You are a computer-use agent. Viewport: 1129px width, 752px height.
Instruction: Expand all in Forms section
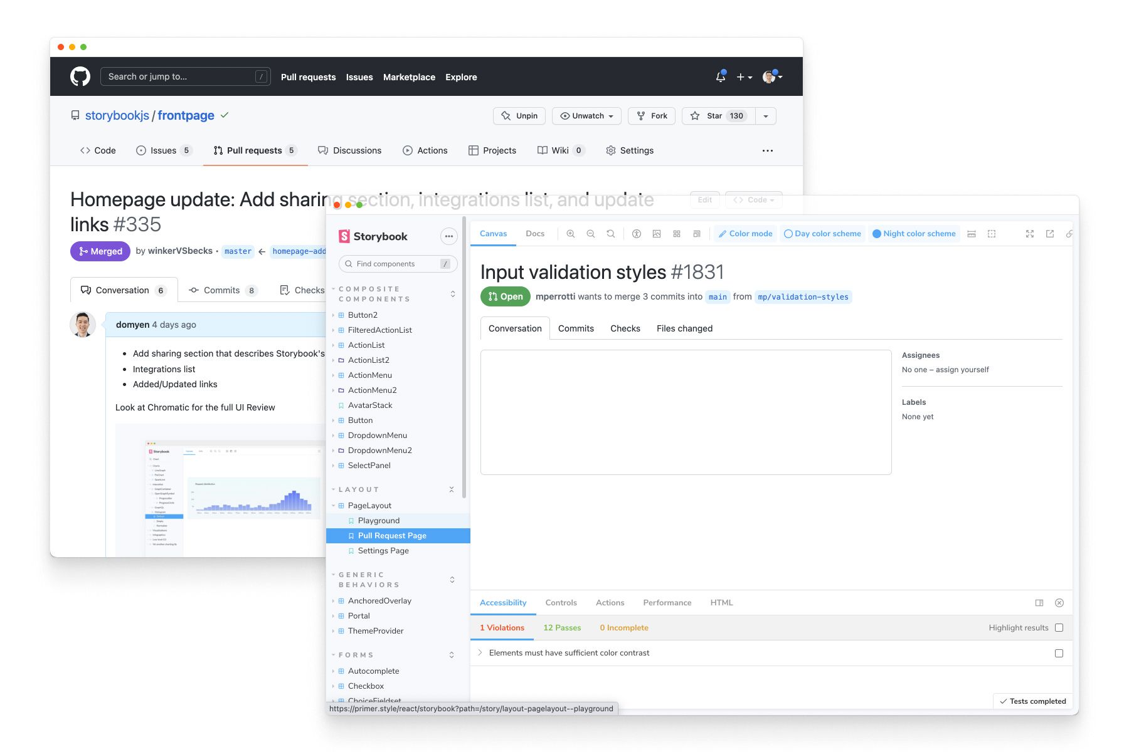tap(452, 655)
